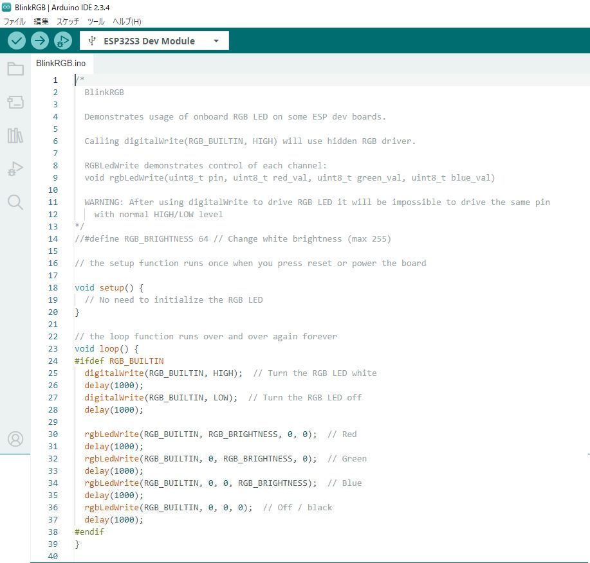
Task: Click the Verify checkmark button
Action: pos(17,40)
